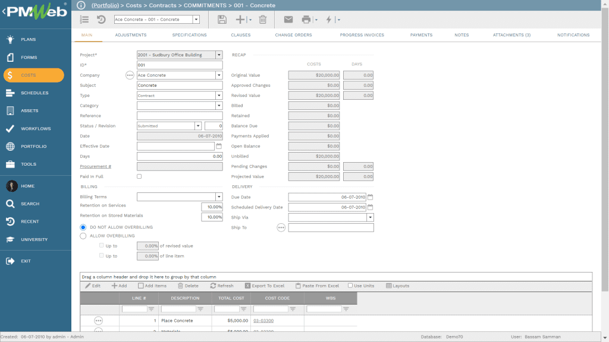
Task: Switch to the Clauses tab
Action: (x=241, y=35)
